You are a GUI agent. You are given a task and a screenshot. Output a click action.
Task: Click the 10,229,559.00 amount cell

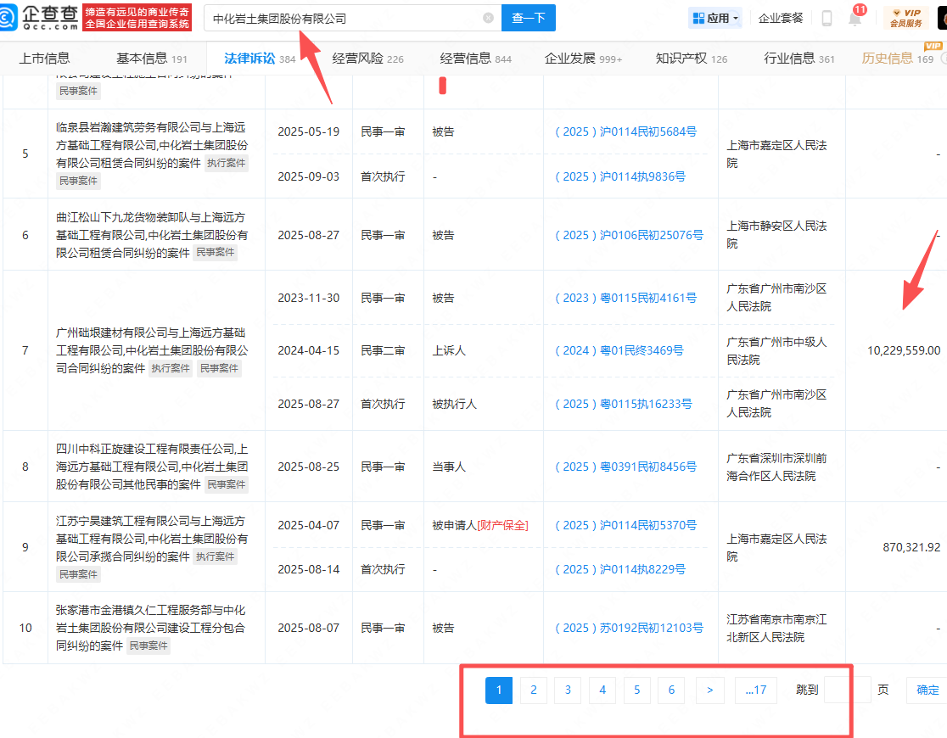(904, 350)
